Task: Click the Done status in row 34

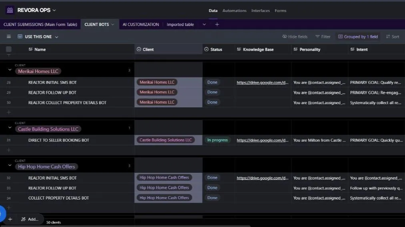Action: point(212,197)
